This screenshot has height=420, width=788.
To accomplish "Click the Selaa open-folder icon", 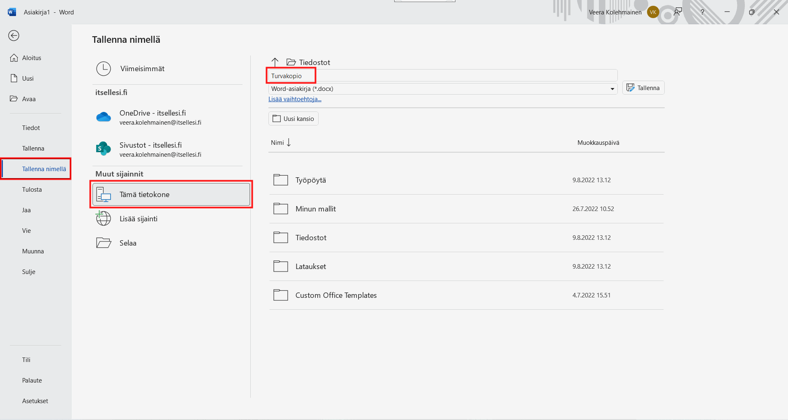I will pyautogui.click(x=104, y=243).
